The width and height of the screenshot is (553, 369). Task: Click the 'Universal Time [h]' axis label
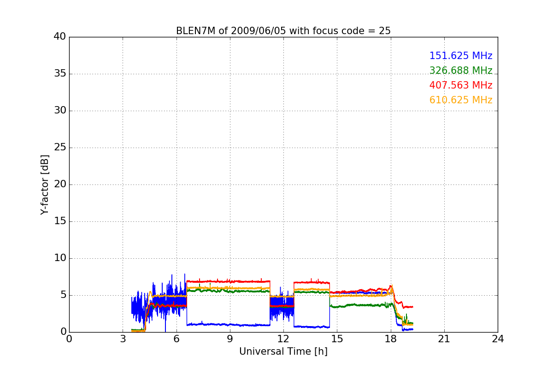pos(283,351)
